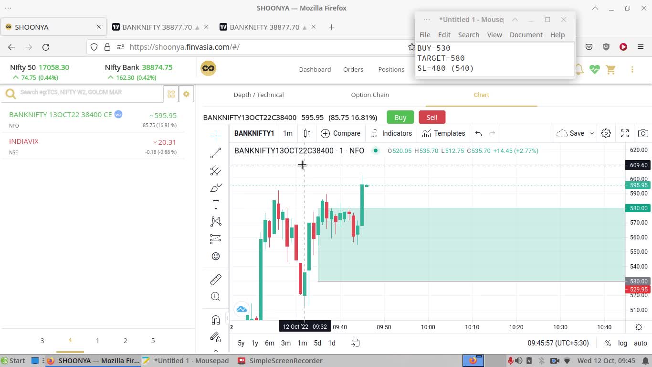Toggle percent scale on chart
Screen dimensions: 652x367
[608, 343]
